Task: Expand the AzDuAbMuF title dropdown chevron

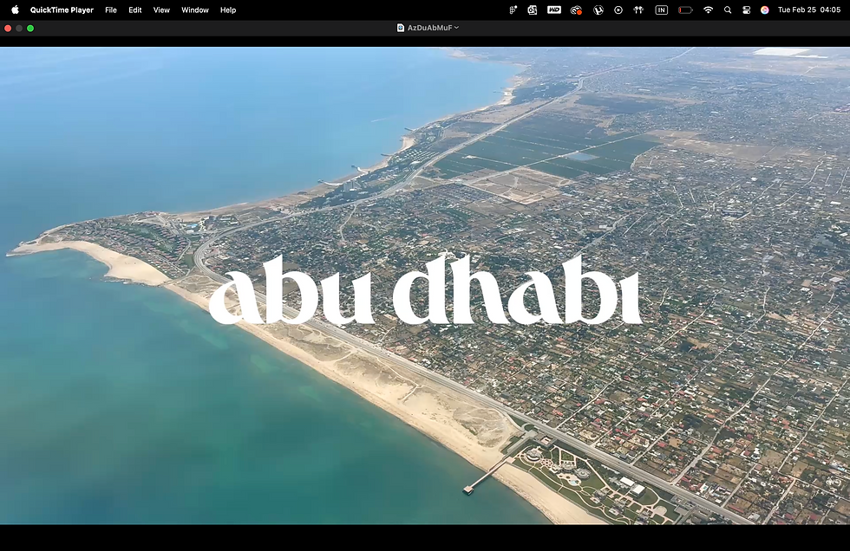Action: coord(456,28)
